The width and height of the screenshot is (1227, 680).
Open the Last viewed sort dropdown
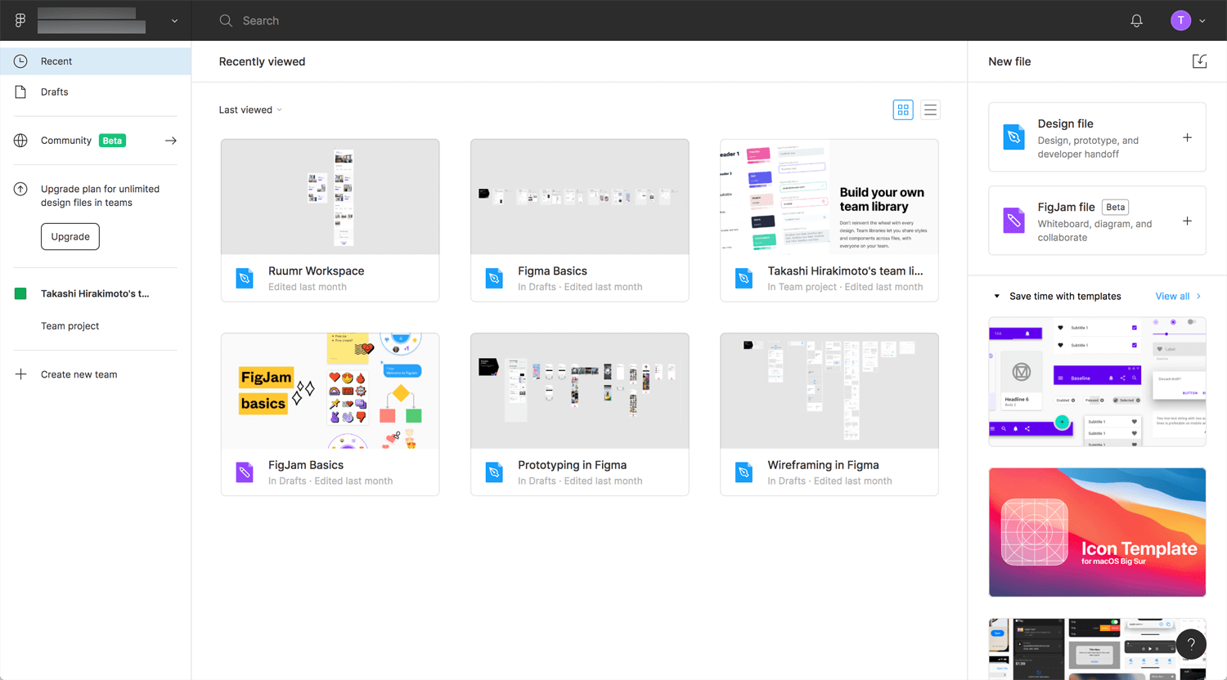pyautogui.click(x=250, y=110)
